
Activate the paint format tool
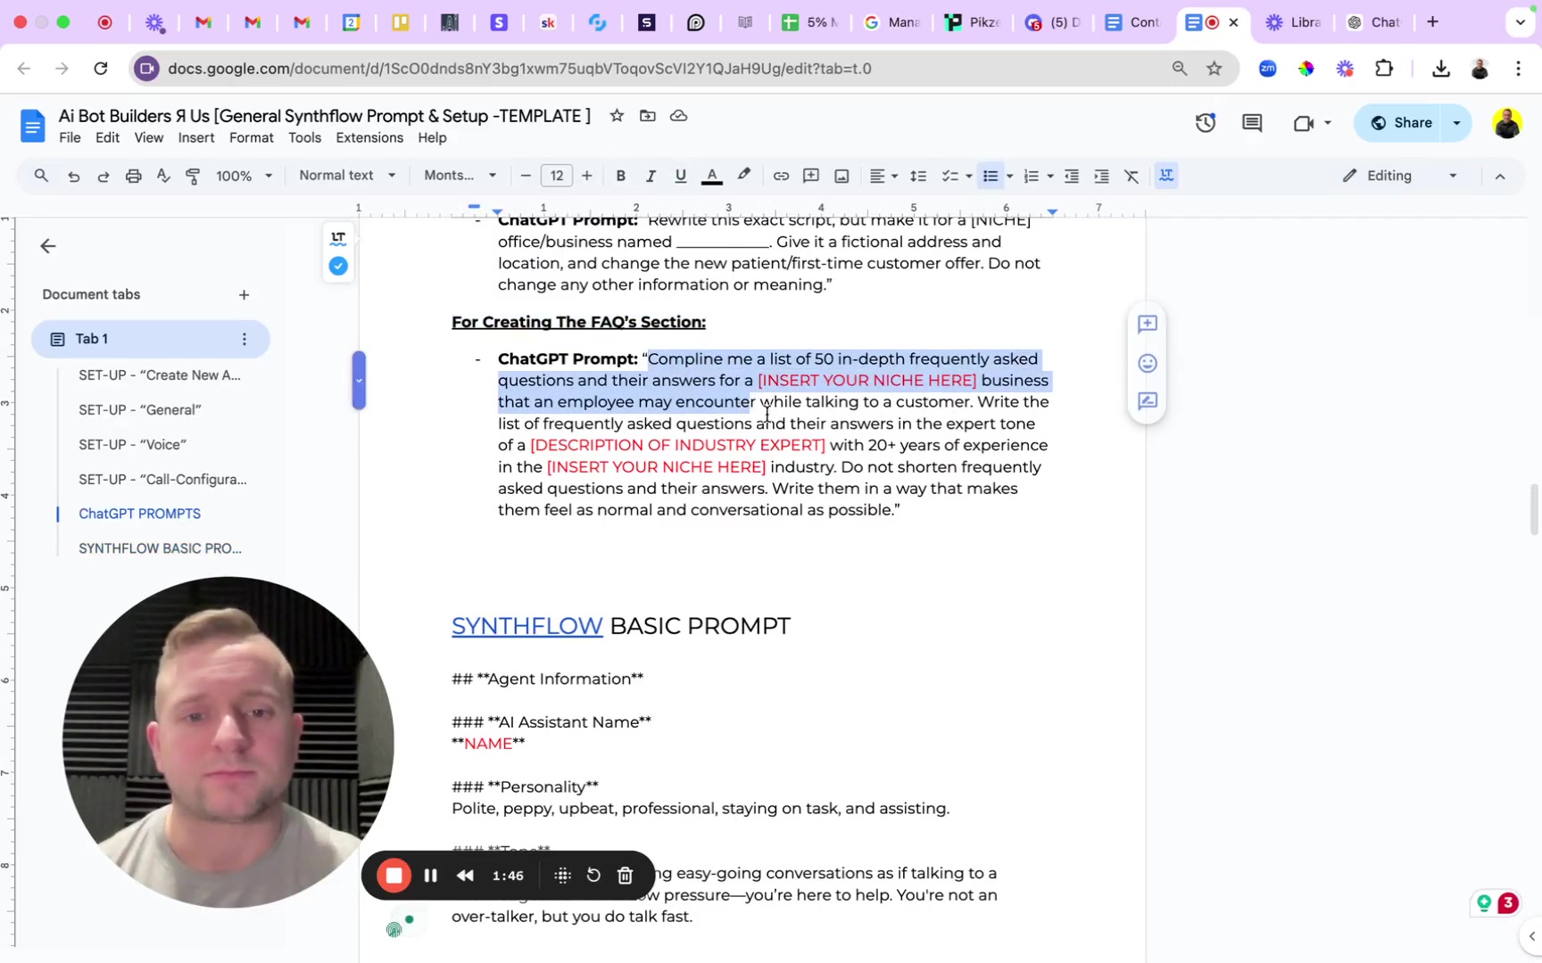click(x=193, y=176)
